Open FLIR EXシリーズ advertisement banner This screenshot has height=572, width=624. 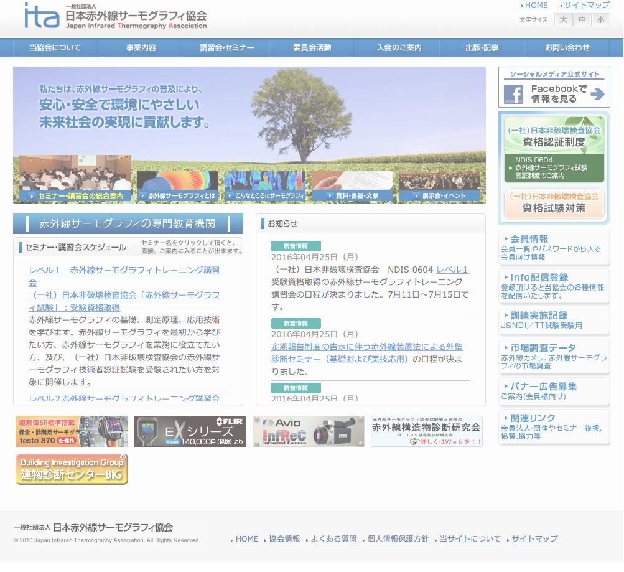[x=190, y=431]
